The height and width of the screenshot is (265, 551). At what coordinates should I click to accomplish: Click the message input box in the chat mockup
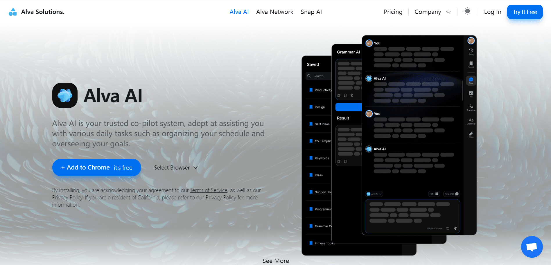412,216
